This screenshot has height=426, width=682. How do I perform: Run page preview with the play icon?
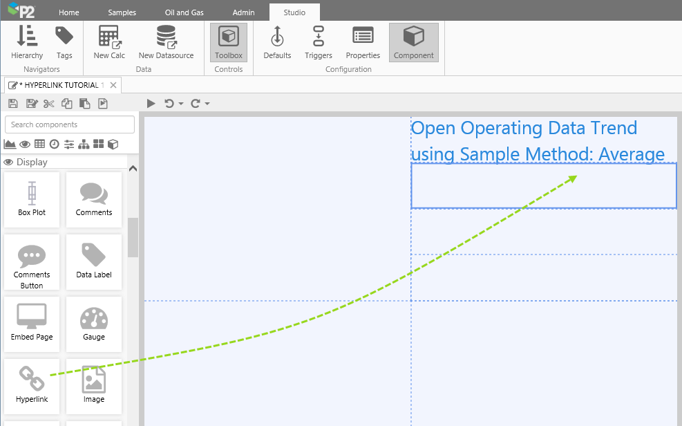[x=151, y=104]
